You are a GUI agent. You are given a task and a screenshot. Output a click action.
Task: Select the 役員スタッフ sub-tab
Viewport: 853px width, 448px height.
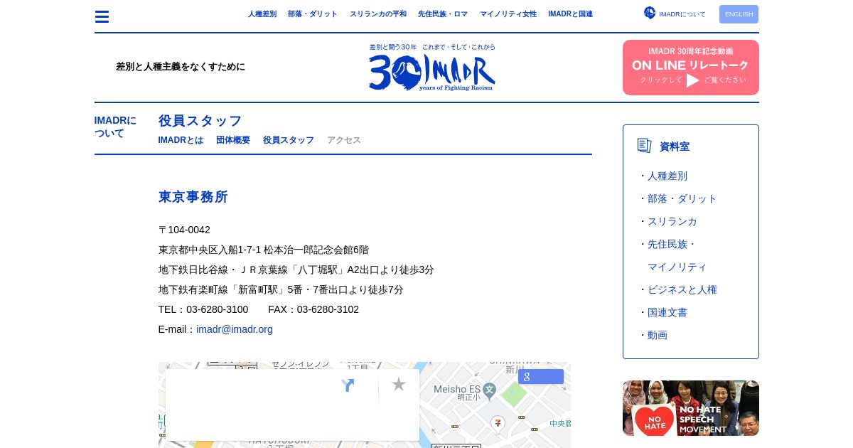[289, 140]
